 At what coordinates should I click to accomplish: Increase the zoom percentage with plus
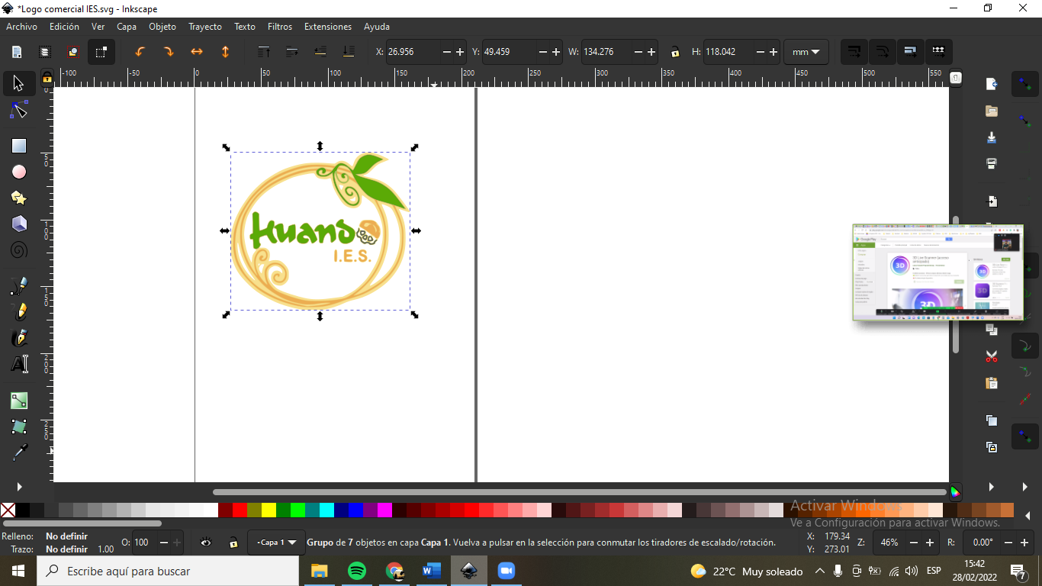tap(930, 543)
